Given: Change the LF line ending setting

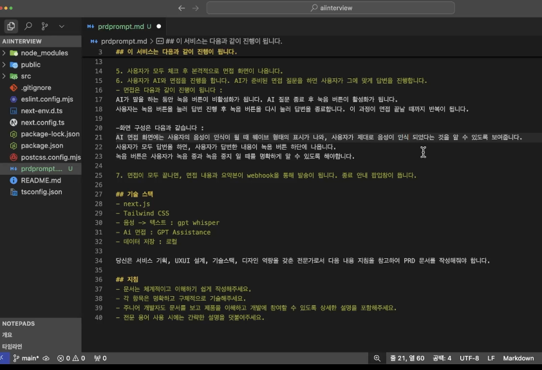Looking at the screenshot, I should (491, 358).
